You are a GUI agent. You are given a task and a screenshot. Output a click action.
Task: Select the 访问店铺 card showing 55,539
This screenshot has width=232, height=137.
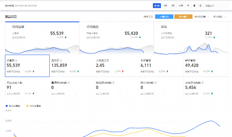42,38
